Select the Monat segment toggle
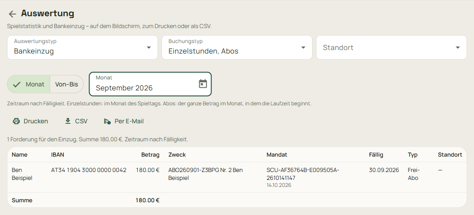 click(29, 84)
